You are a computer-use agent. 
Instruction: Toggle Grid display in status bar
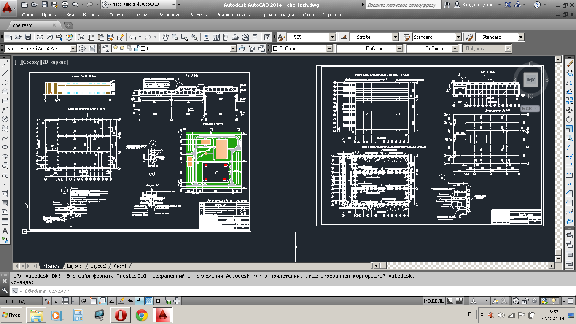(65, 301)
